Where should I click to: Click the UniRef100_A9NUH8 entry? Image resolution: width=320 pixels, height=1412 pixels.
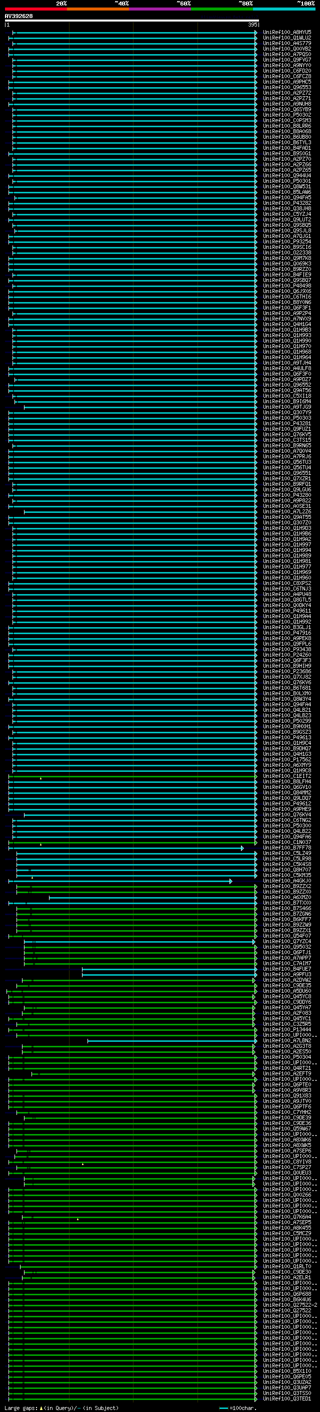pyautogui.click(x=287, y=104)
